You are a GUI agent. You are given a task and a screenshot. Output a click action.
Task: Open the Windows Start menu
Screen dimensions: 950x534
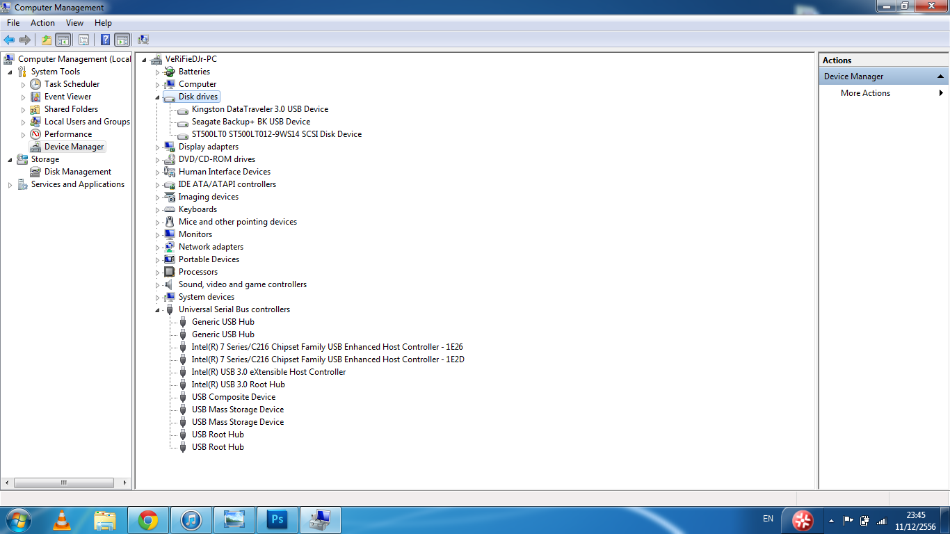[17, 519]
